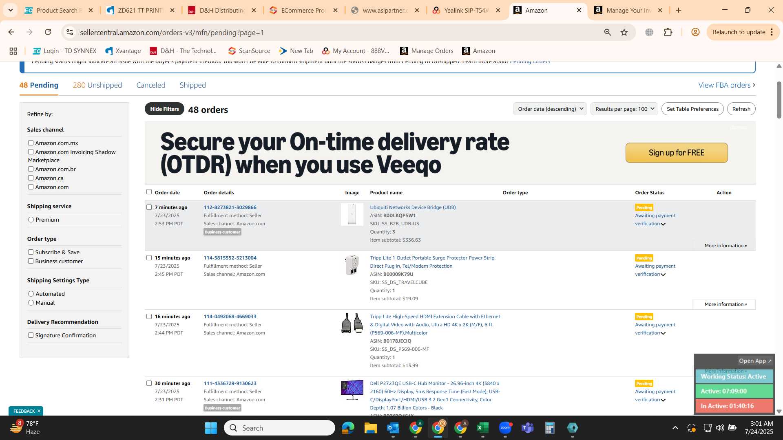Show hidden system tray icons
This screenshot has height=440, width=783.
pos(675,428)
